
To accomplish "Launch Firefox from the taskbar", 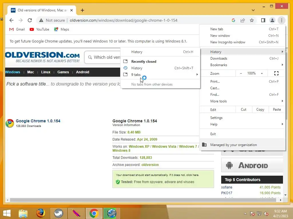I will (41, 213).
